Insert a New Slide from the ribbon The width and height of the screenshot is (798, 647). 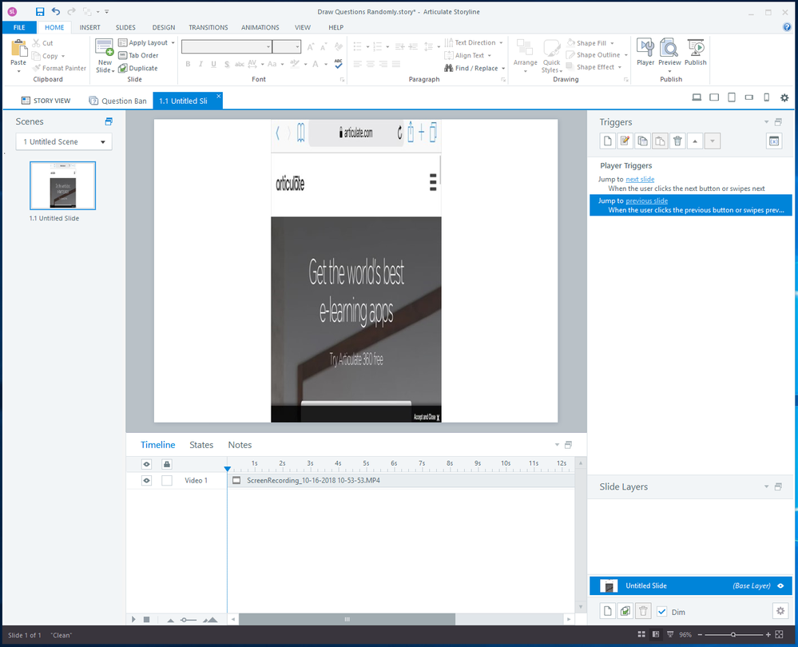pyautogui.click(x=105, y=55)
